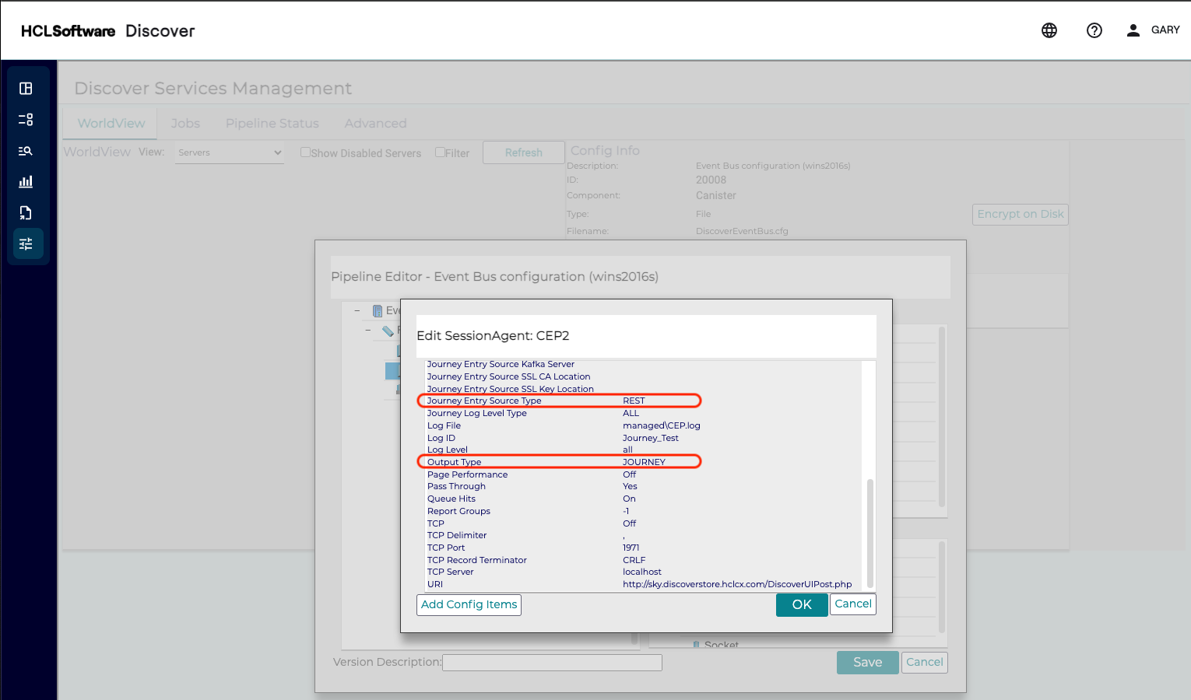Click the Refresh button
Image resolution: width=1191 pixels, height=700 pixels.
pyautogui.click(x=524, y=152)
